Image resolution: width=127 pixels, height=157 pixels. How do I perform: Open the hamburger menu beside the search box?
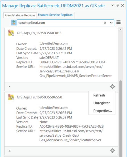click(x=118, y=22)
